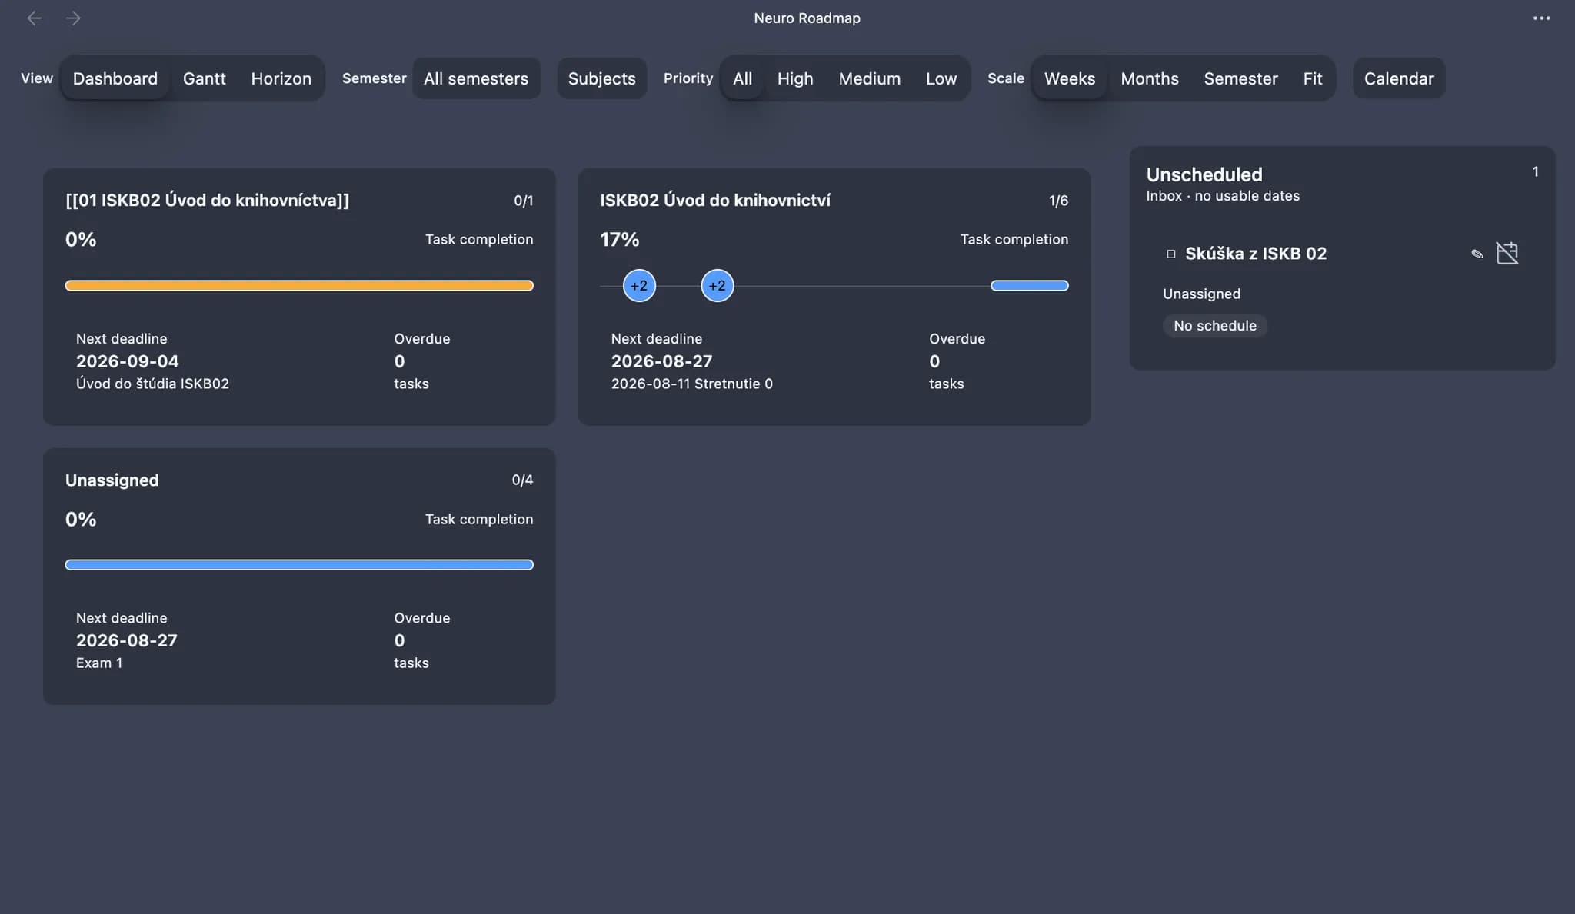Switch to the Gantt view
1575x914 pixels.
pyautogui.click(x=205, y=78)
